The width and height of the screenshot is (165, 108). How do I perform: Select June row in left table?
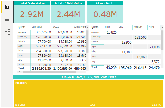(x=52, y=56)
